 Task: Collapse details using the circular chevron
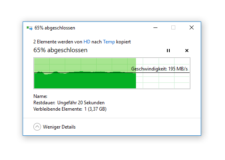pos(37,127)
